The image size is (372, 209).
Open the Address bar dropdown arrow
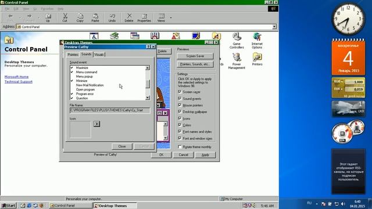[274, 27]
